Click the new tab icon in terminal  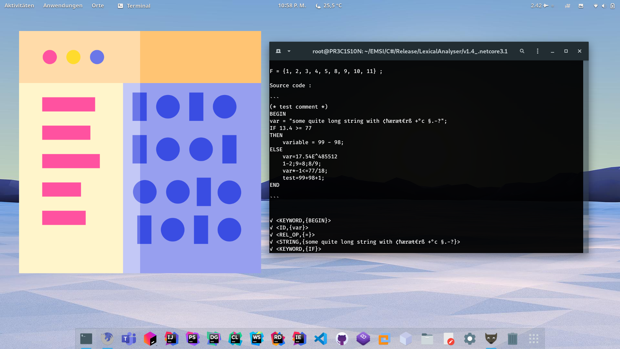point(278,51)
